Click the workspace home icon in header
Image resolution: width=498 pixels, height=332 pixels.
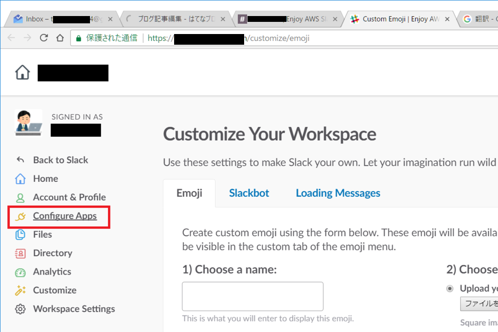[x=22, y=72]
